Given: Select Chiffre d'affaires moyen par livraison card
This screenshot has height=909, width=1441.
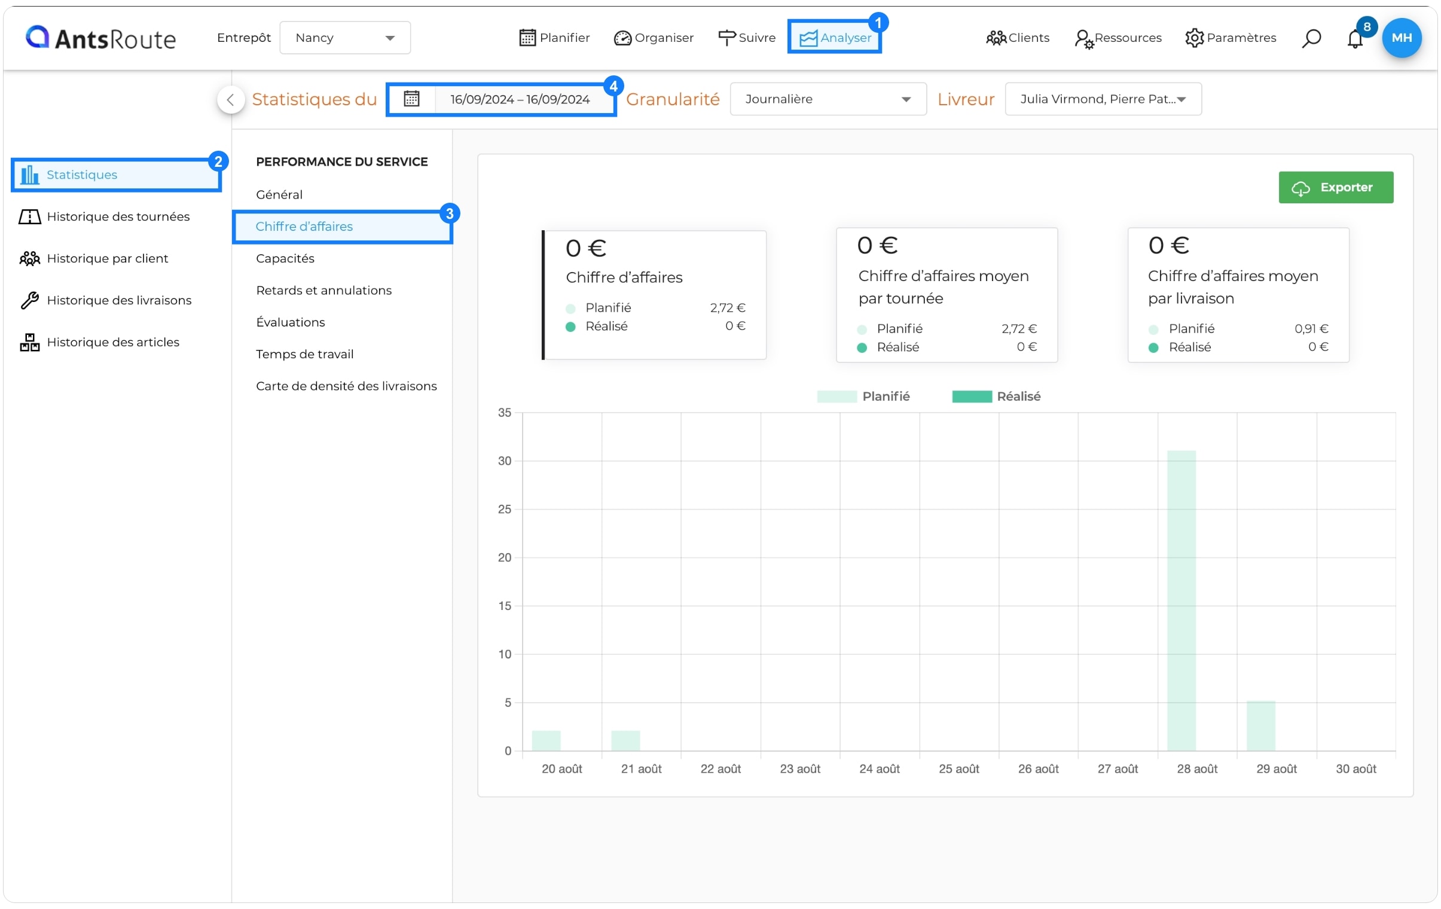Looking at the screenshot, I should (1238, 295).
